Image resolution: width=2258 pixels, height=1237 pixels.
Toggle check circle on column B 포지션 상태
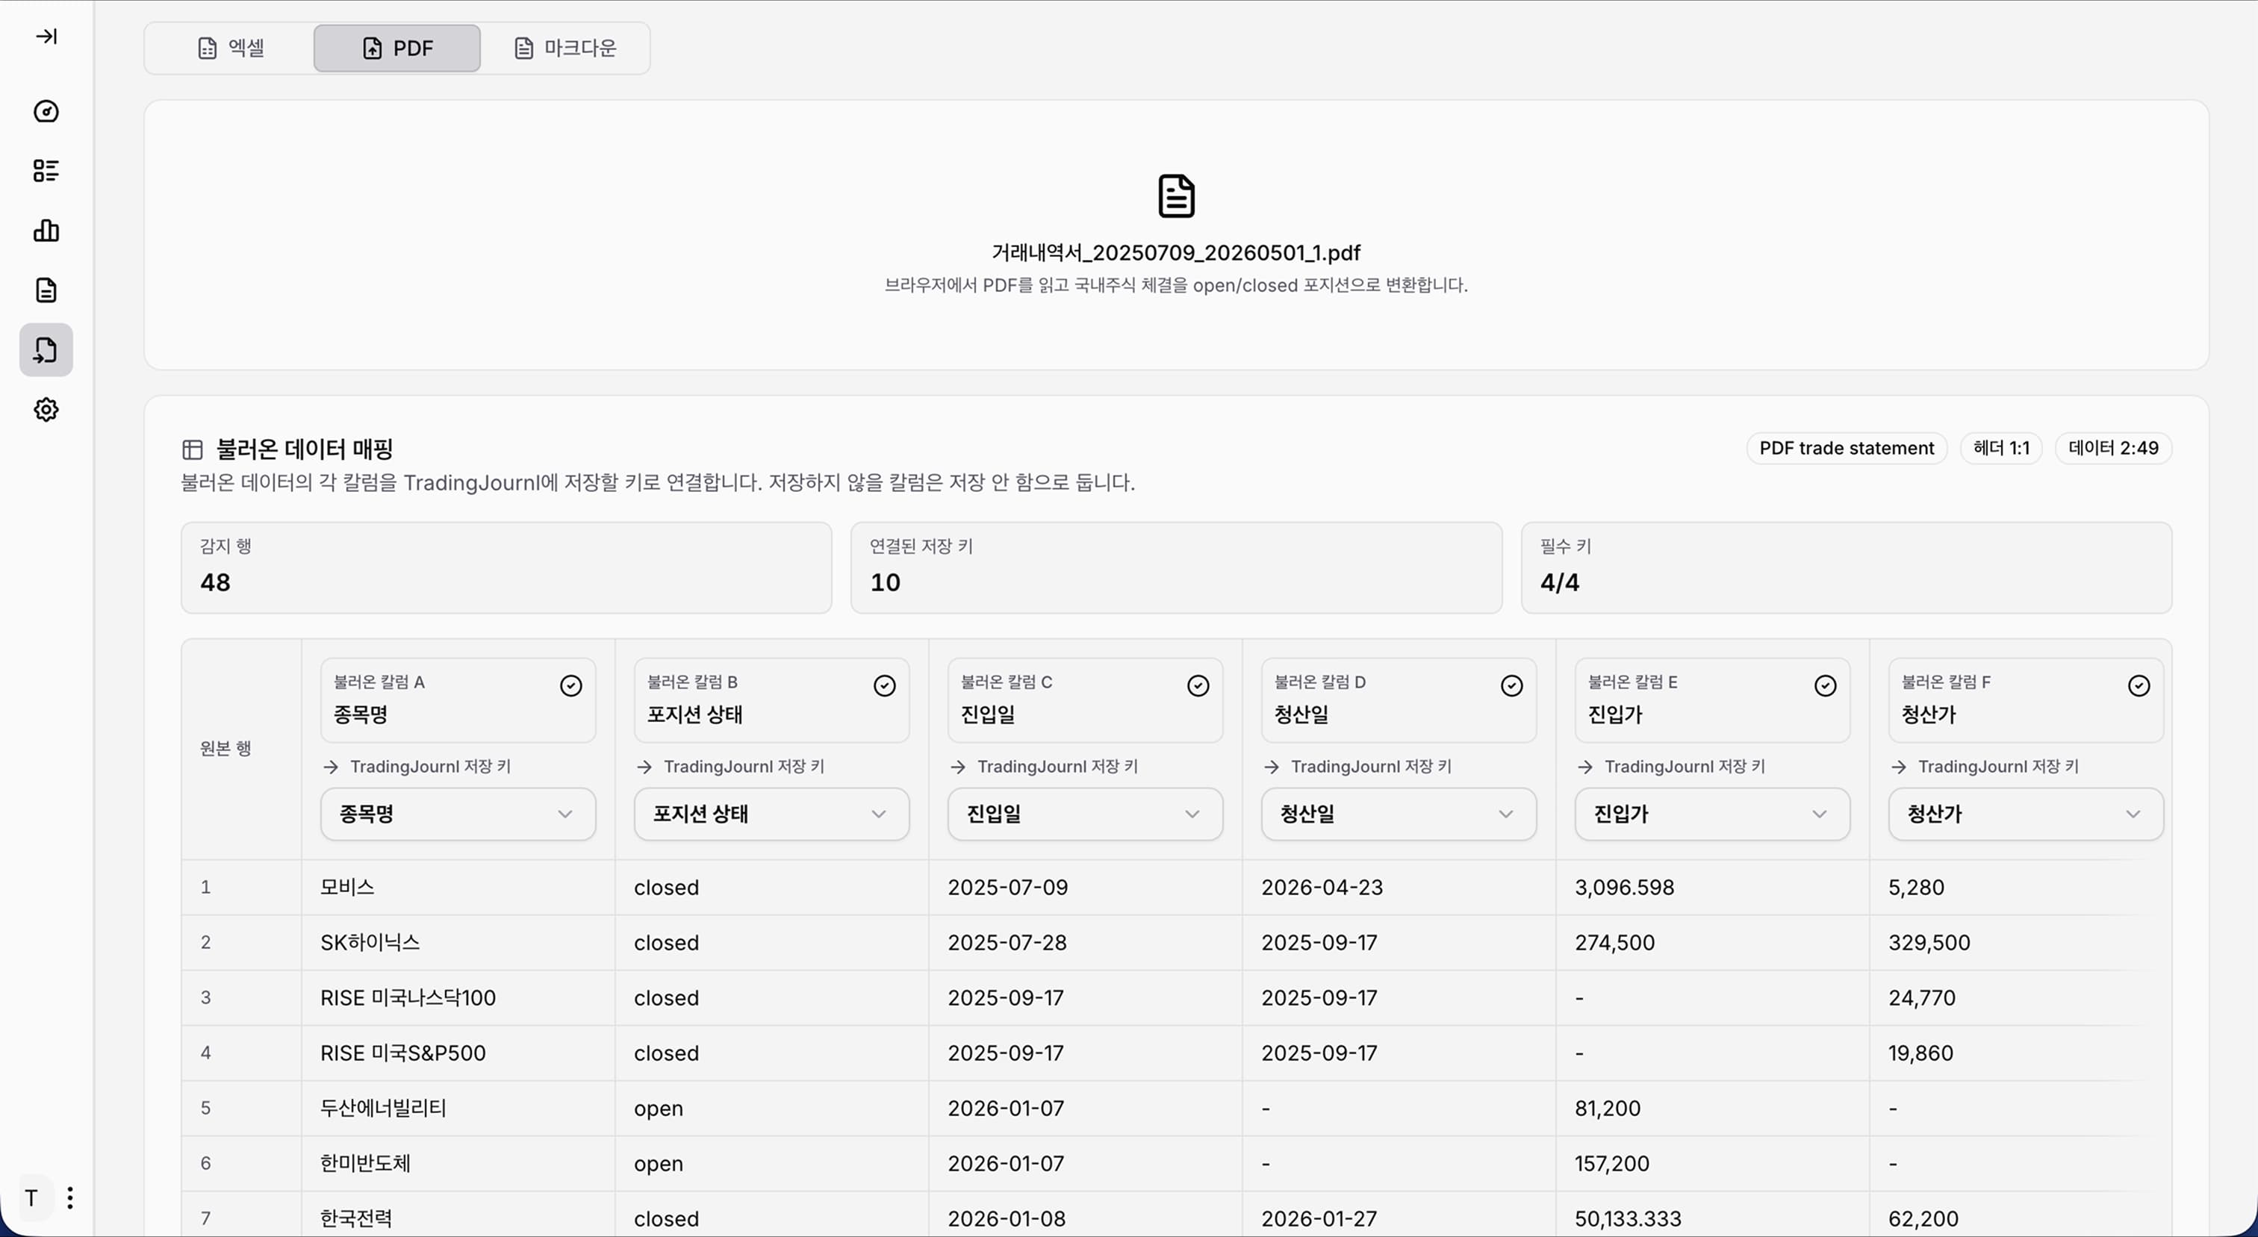[x=884, y=685]
